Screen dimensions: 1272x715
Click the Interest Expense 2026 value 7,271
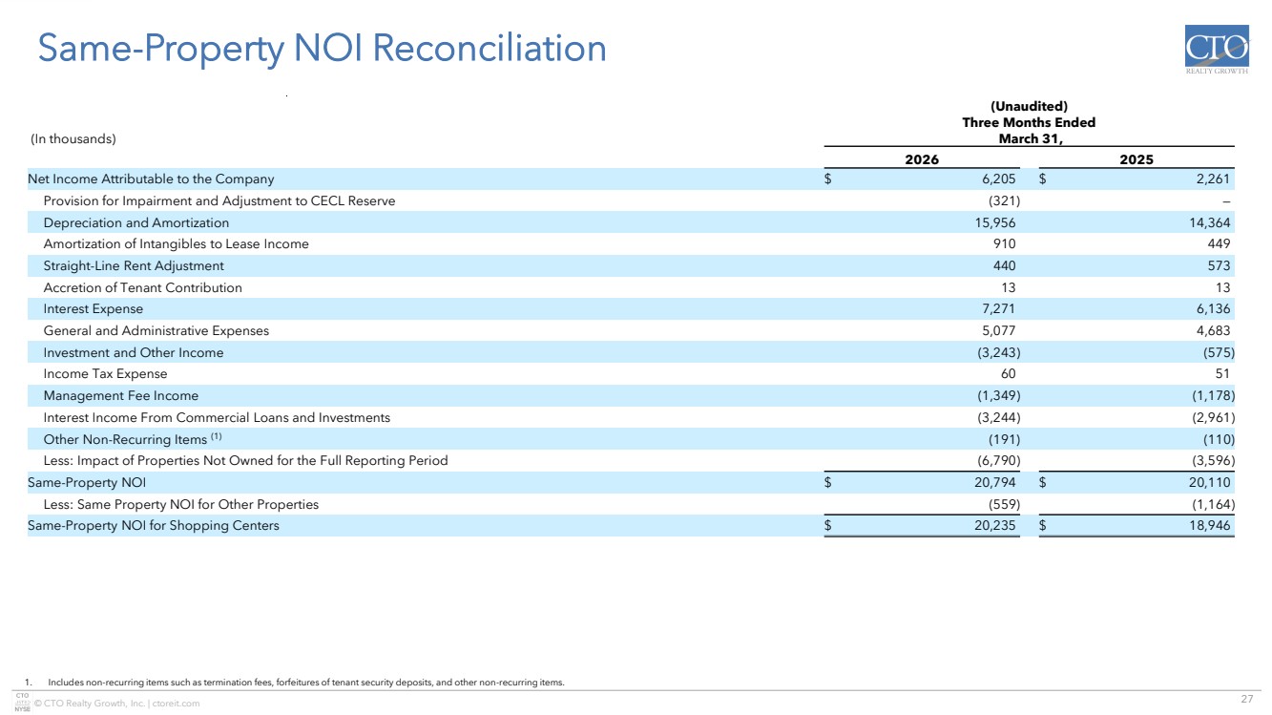(x=996, y=309)
